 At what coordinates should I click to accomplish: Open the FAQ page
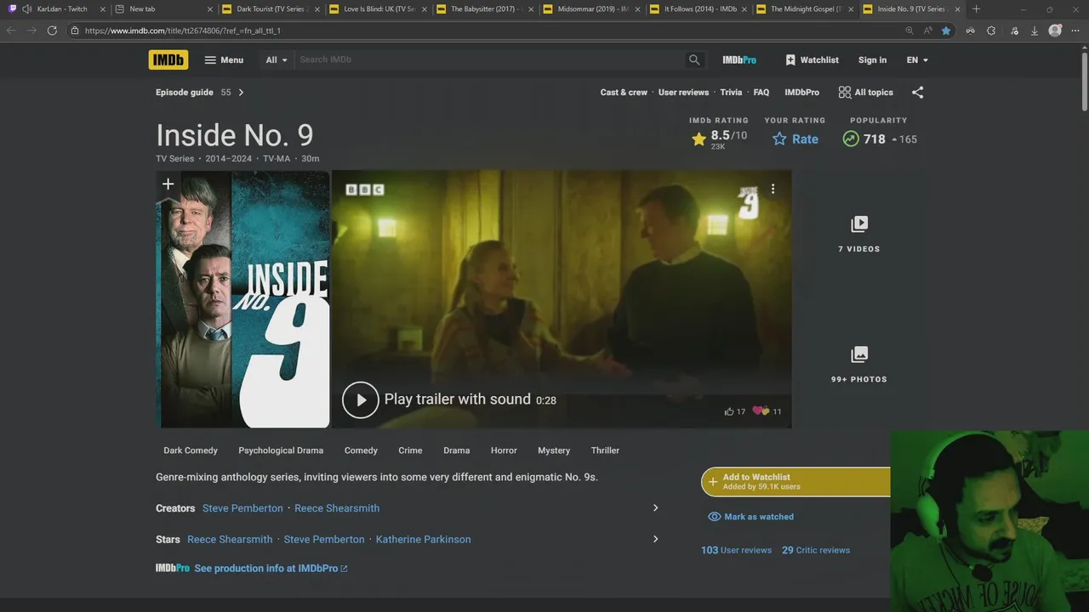[x=761, y=92]
